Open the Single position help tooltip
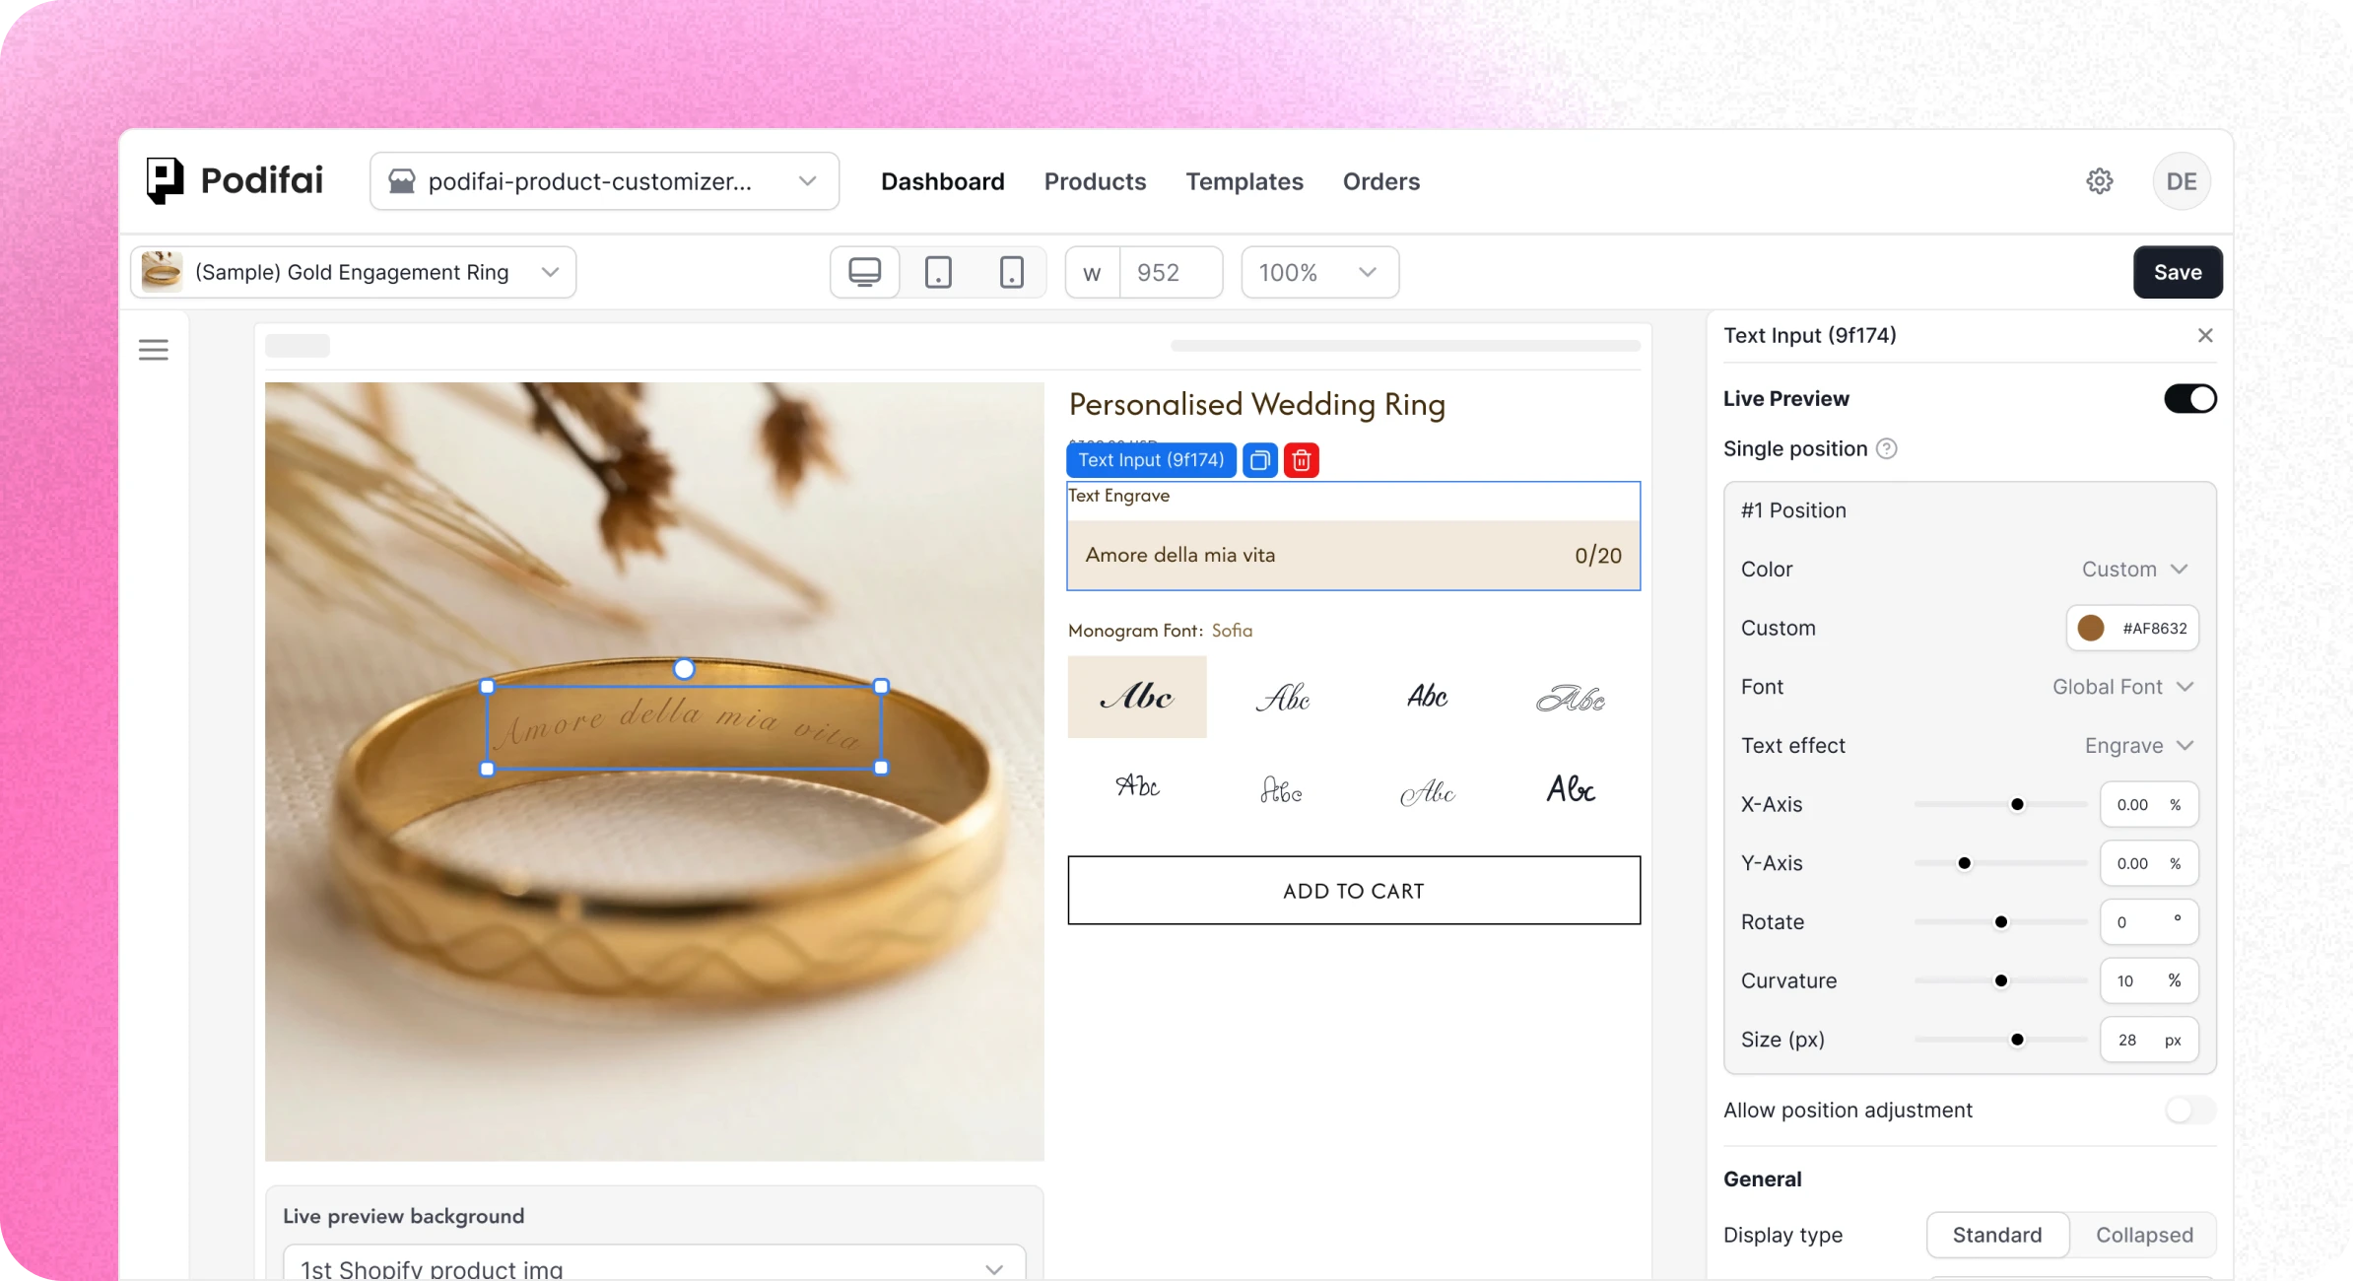Image resolution: width=2353 pixels, height=1281 pixels. pyautogui.click(x=1888, y=448)
